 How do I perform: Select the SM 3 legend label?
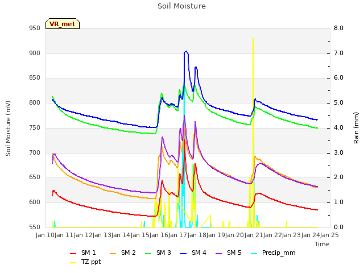tap(164, 253)
